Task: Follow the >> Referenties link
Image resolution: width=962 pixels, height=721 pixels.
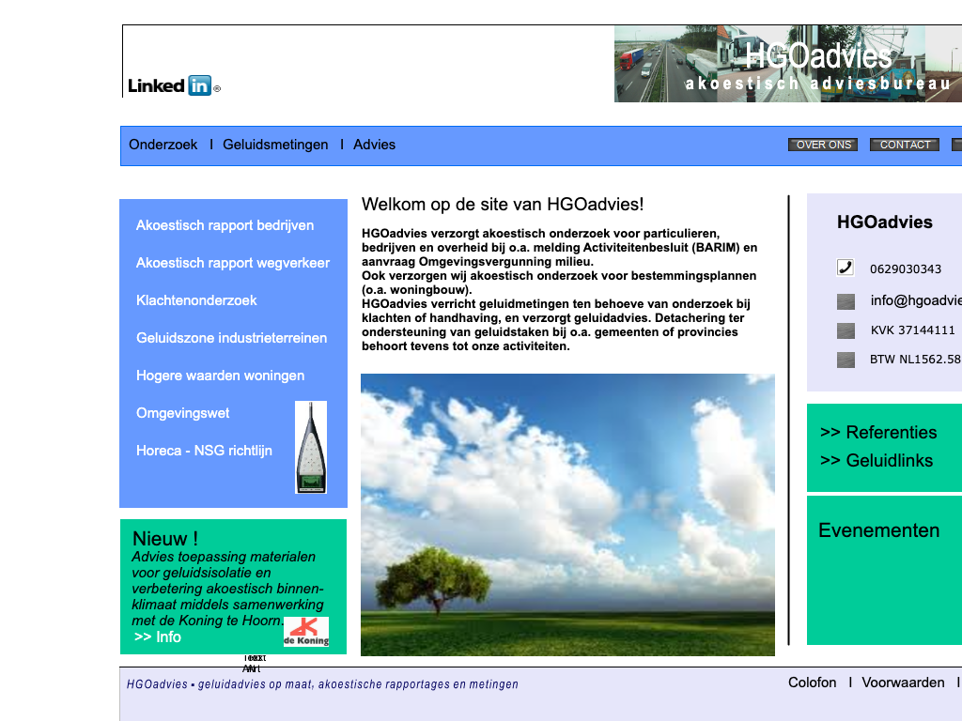Action: (878, 433)
